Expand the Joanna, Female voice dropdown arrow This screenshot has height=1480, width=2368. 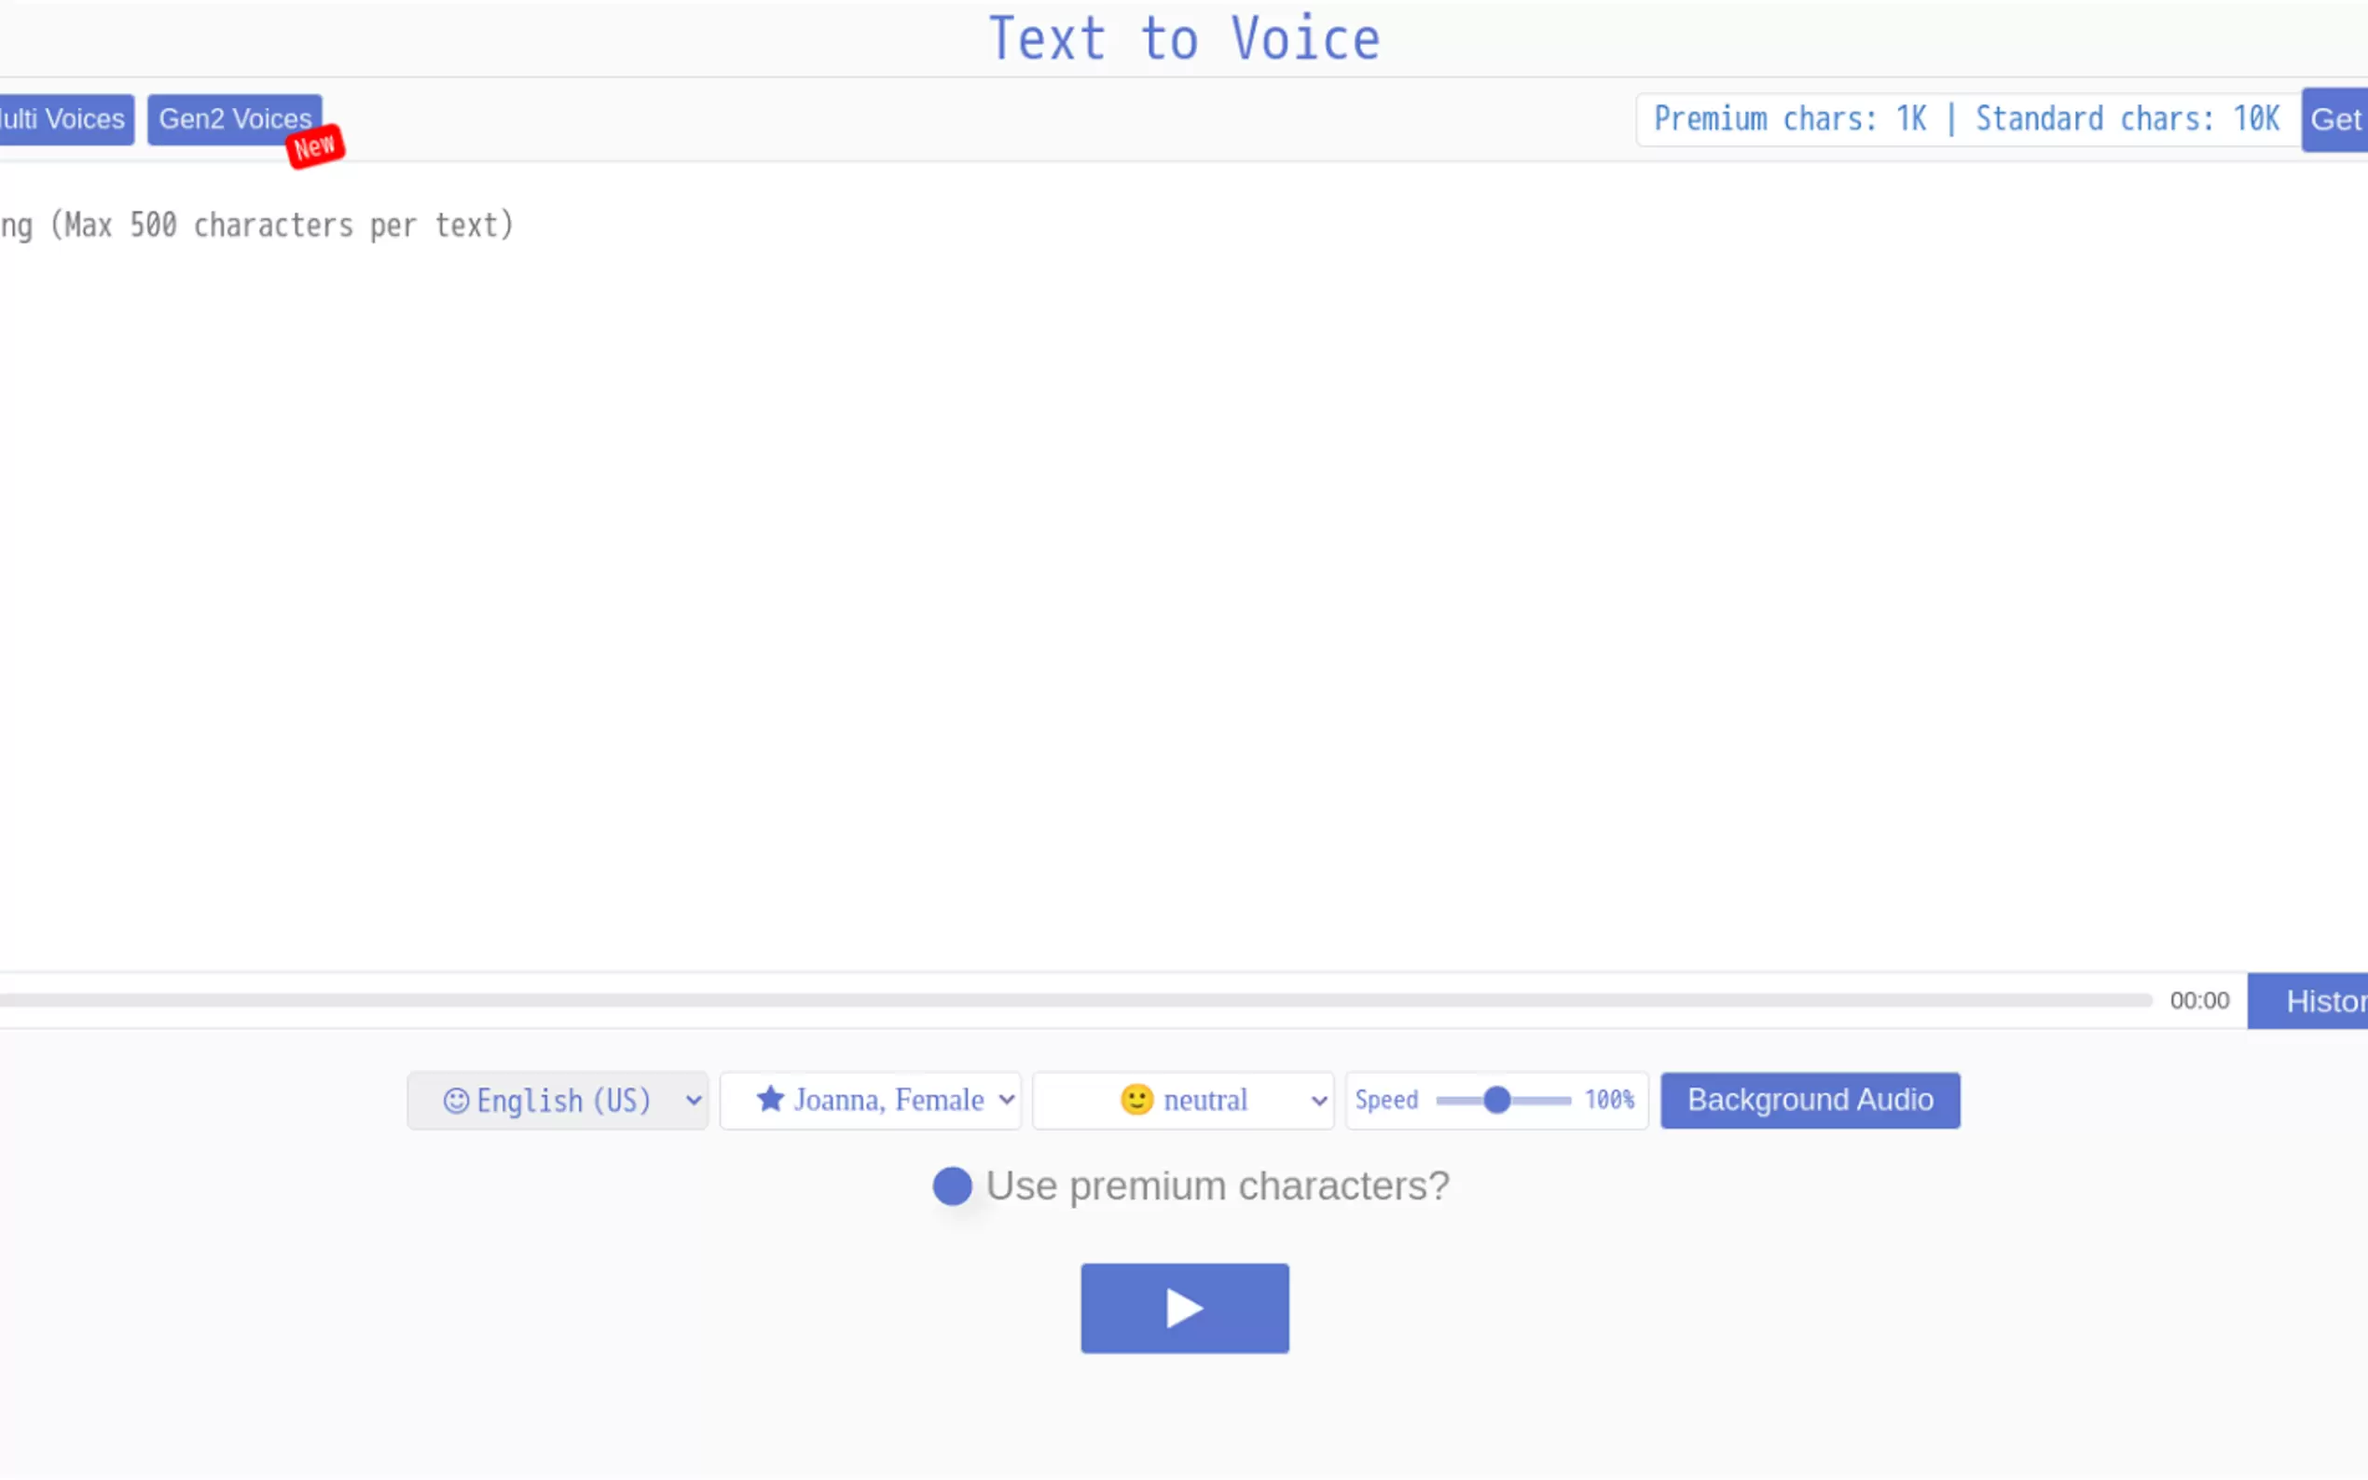click(x=1006, y=1099)
